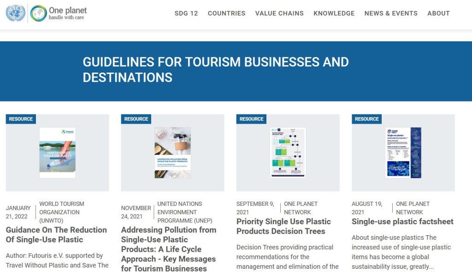Click the 'One planet handle with care' wordmark
This screenshot has height=272, width=472.
point(68,13)
